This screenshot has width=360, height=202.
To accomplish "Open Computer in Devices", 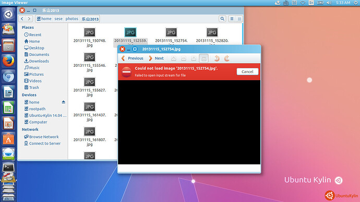I will point(35,122).
